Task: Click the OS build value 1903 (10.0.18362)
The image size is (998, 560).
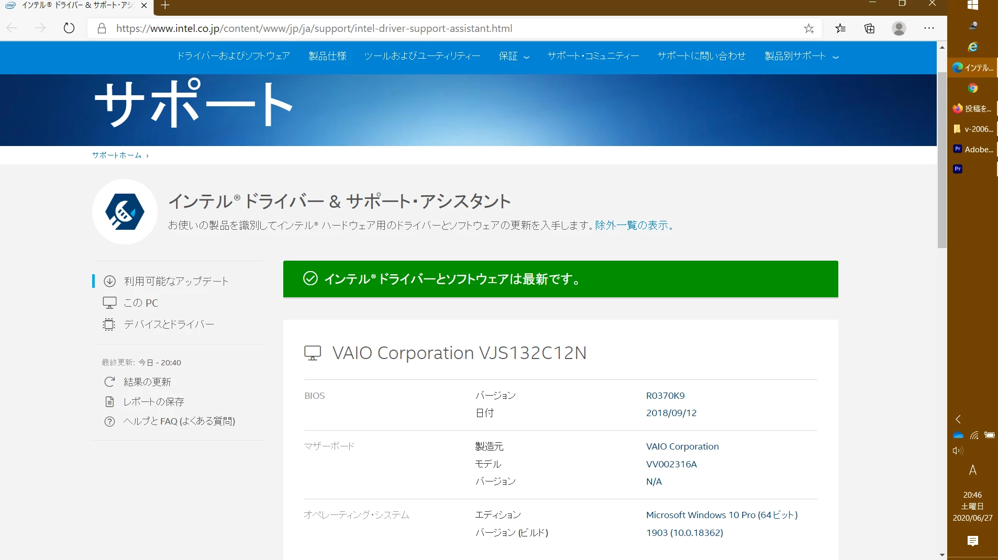Action: point(684,533)
